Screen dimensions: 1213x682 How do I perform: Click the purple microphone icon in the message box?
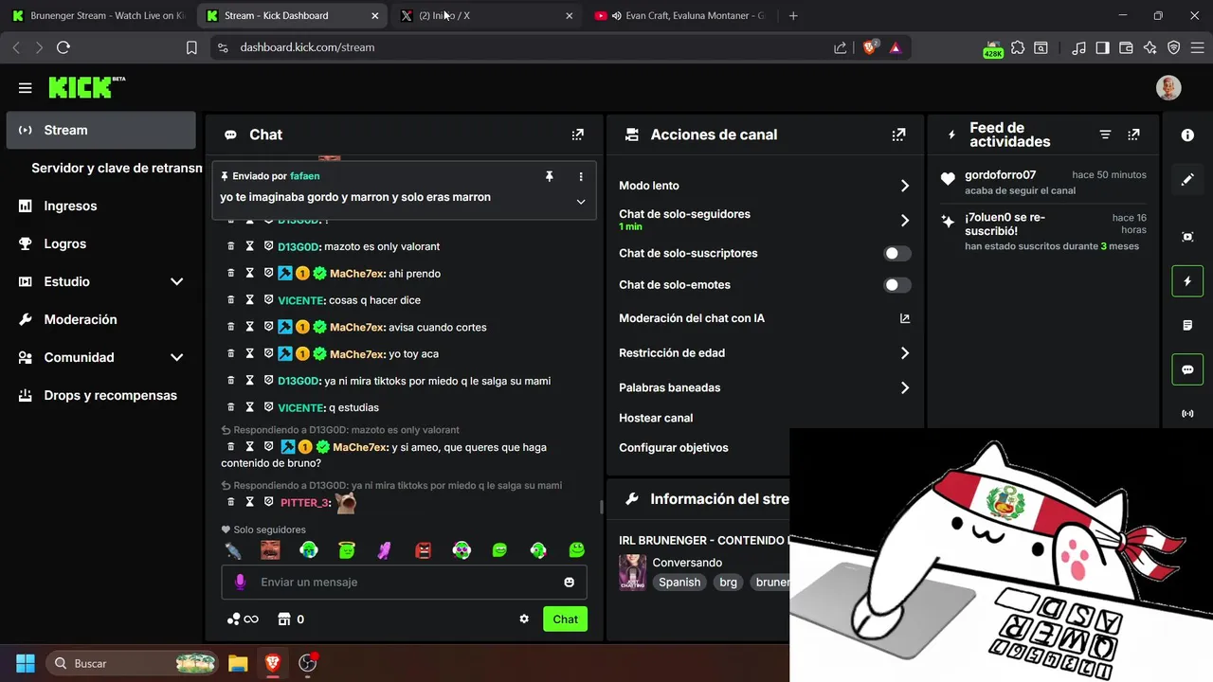241,582
